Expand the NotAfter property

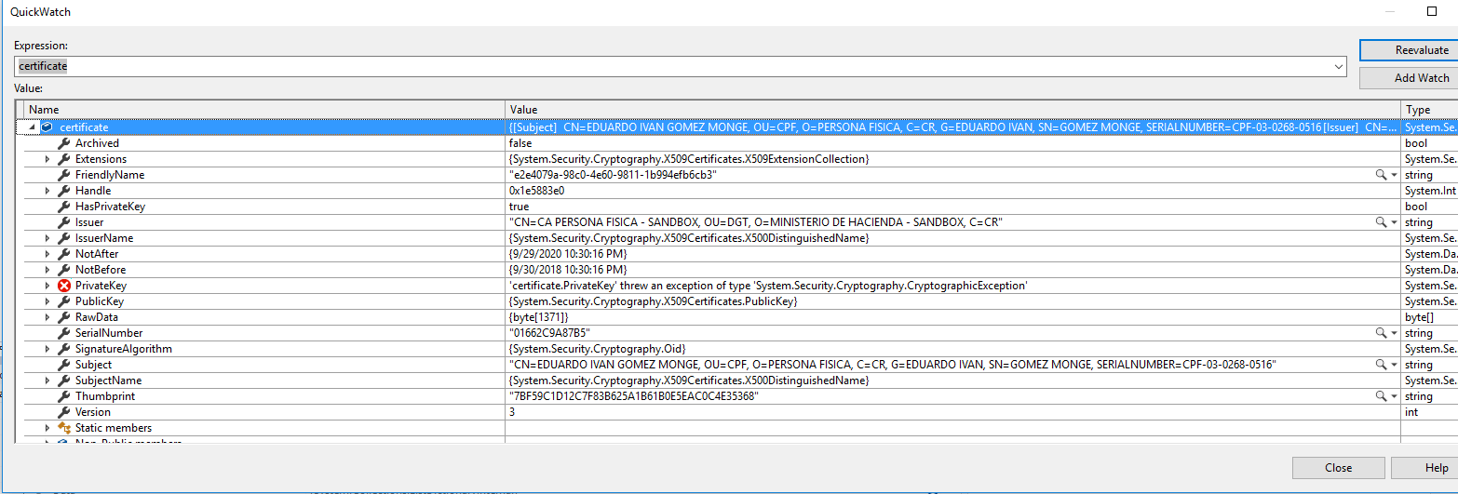pyautogui.click(x=47, y=254)
